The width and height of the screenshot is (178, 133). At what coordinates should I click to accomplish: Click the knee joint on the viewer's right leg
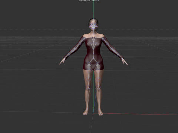coord(98,88)
